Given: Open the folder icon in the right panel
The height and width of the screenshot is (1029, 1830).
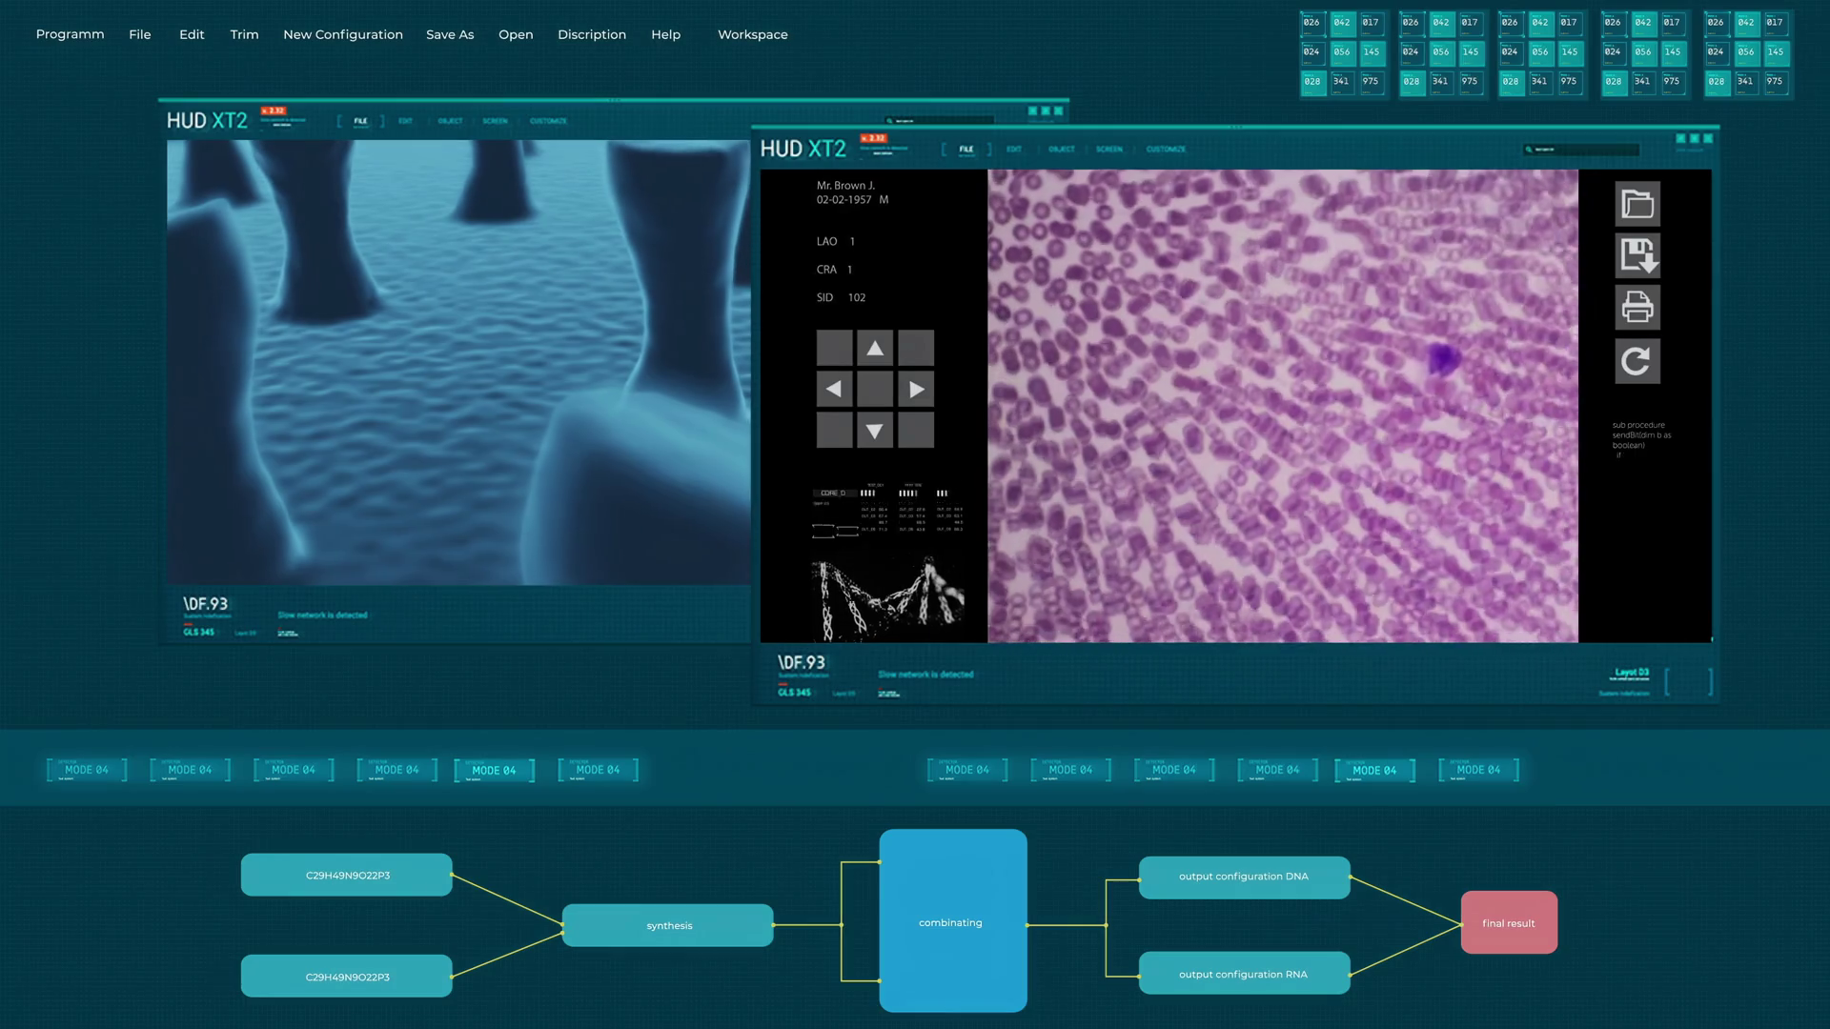Looking at the screenshot, I should 1637,203.
